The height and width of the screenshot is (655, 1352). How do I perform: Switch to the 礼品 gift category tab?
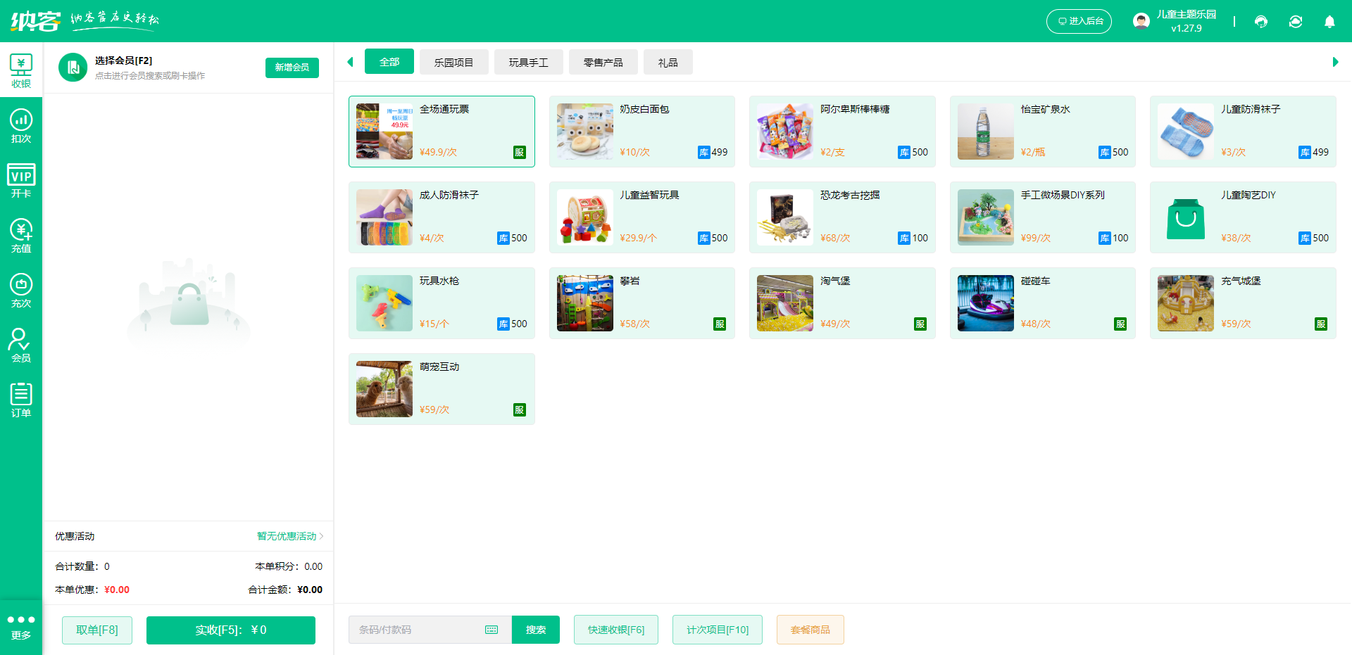point(668,62)
